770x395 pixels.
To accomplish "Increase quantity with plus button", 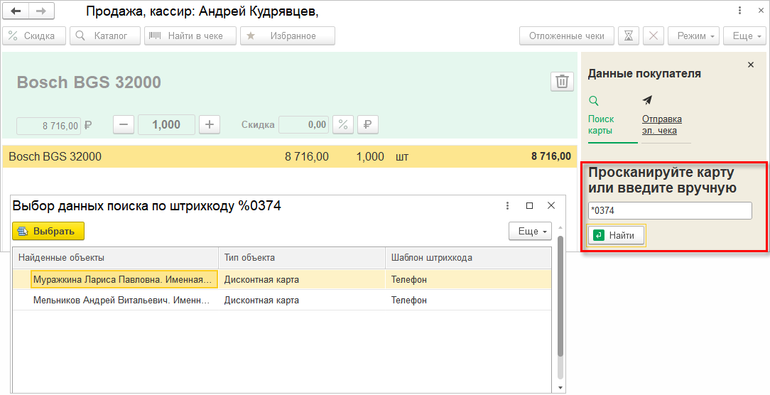I will tap(210, 124).
